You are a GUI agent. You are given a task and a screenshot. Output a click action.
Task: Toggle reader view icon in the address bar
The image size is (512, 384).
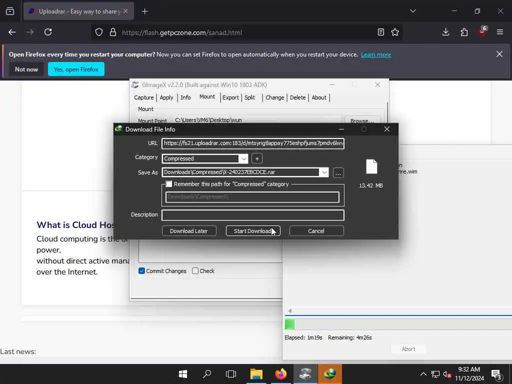point(380,32)
